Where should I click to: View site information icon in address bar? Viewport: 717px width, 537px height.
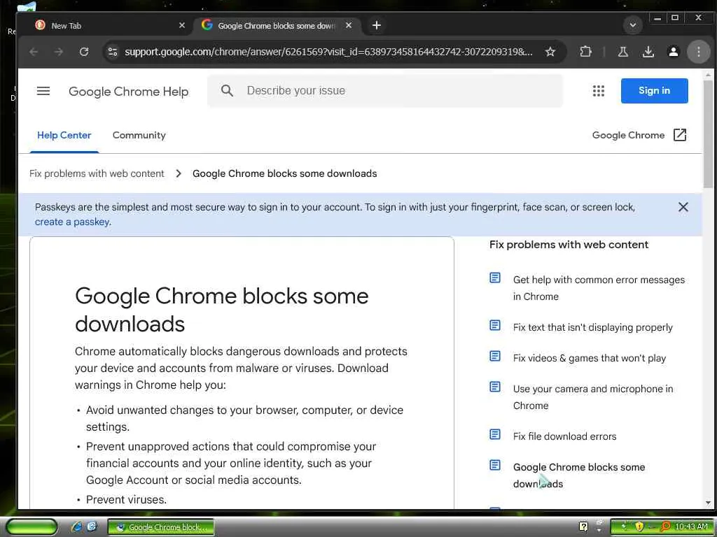pos(113,52)
